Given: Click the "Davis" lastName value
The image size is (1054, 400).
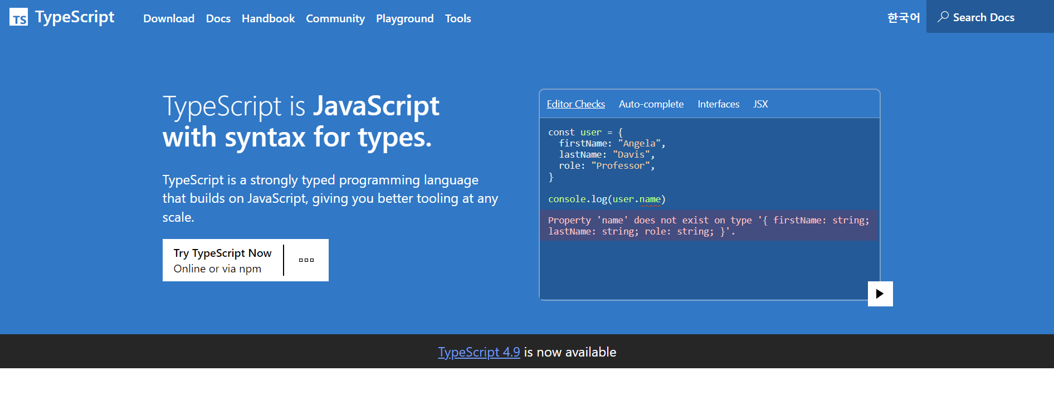Looking at the screenshot, I should [631, 155].
